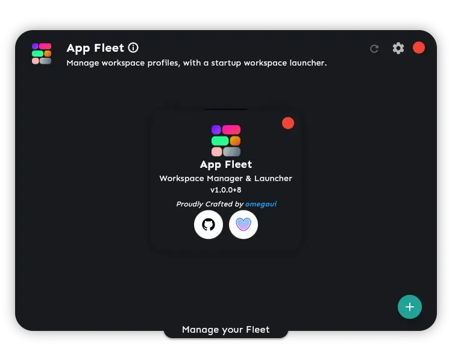This screenshot has width=452, height=361.
Task: Click the Manage workspace profiles description text
Action: (x=196, y=63)
